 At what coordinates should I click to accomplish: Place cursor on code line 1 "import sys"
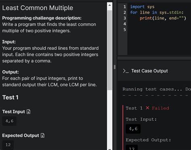142,7
